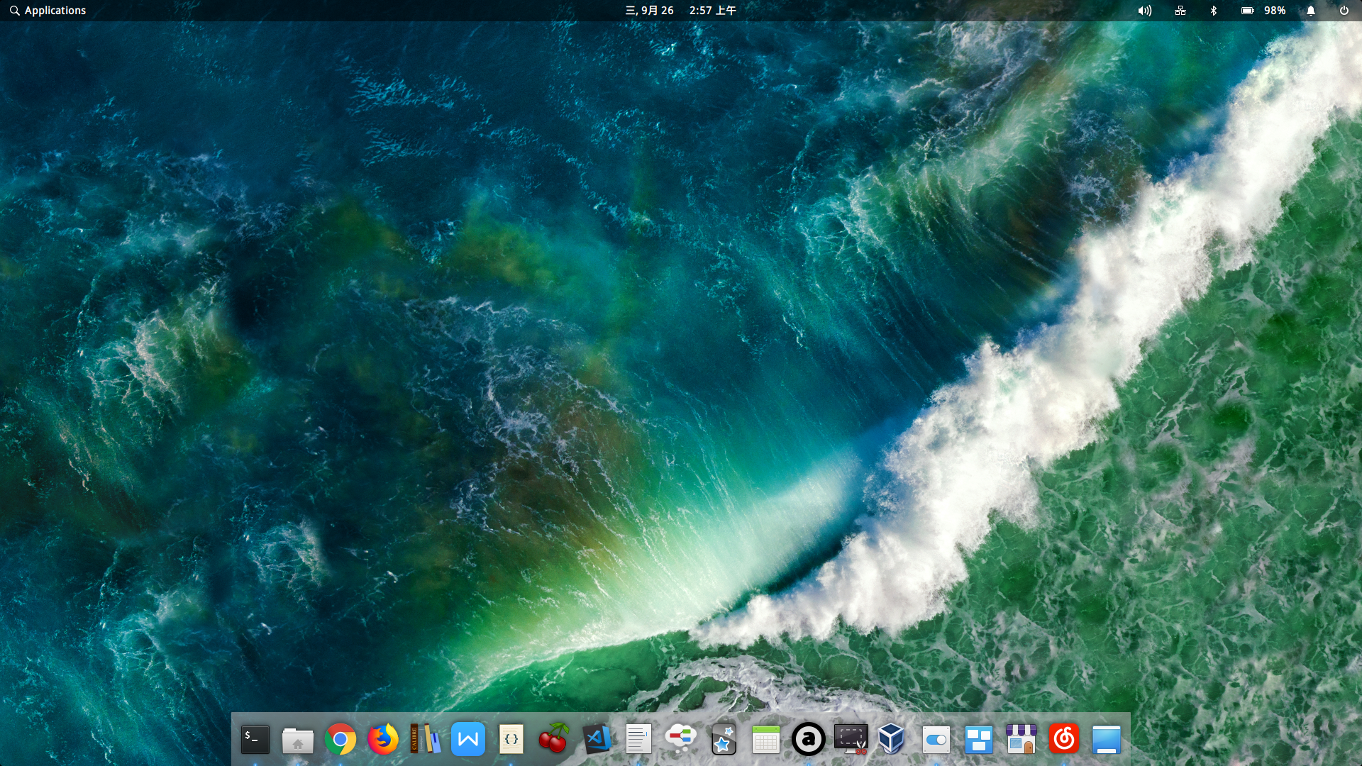Screen dimensions: 1362x766
Task: Launch Visual Studio Code
Action: coord(596,739)
